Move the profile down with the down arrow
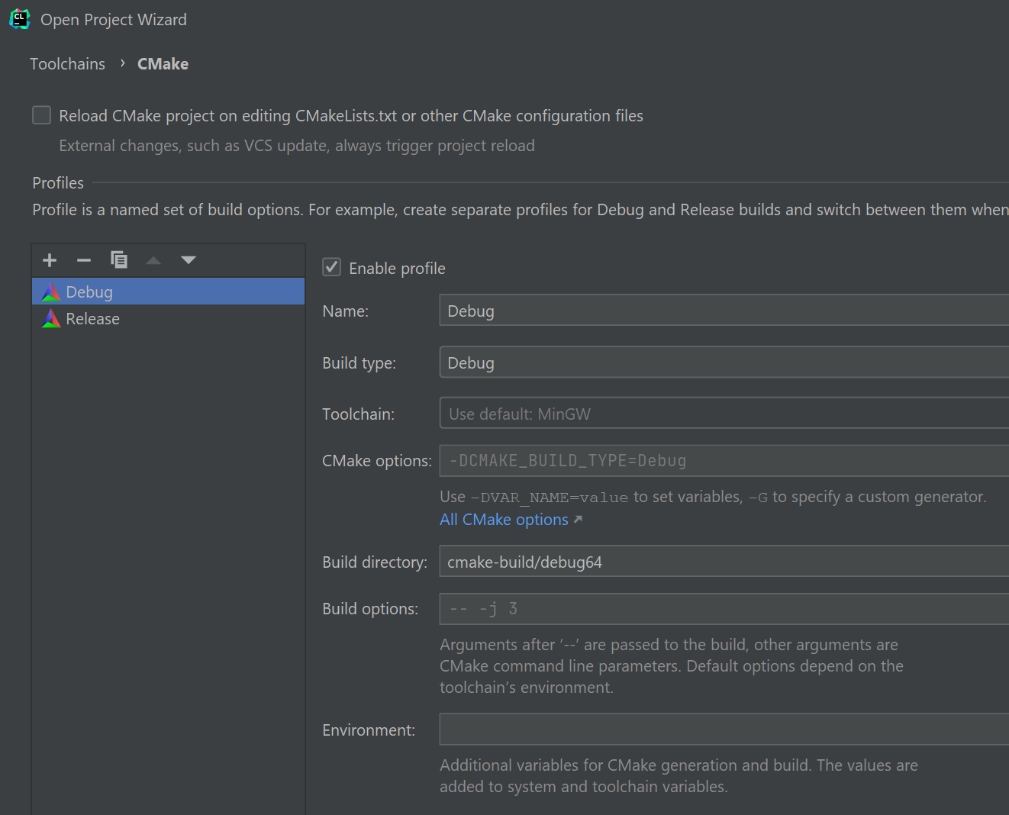1009x815 pixels. click(189, 260)
